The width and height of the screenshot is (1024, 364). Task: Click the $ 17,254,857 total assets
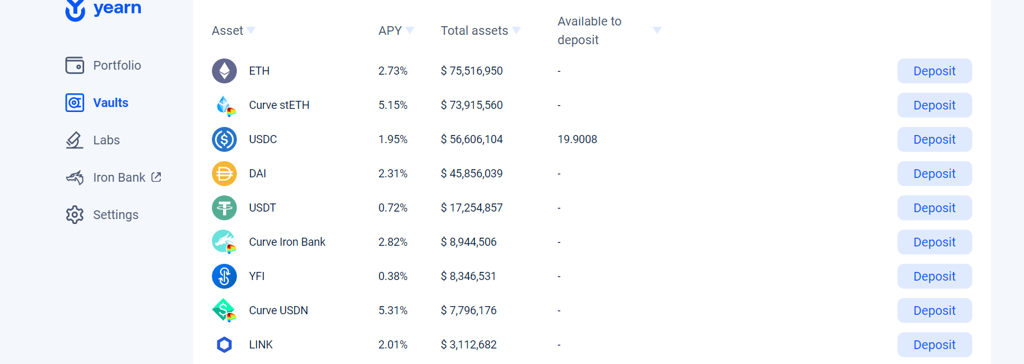click(x=472, y=208)
